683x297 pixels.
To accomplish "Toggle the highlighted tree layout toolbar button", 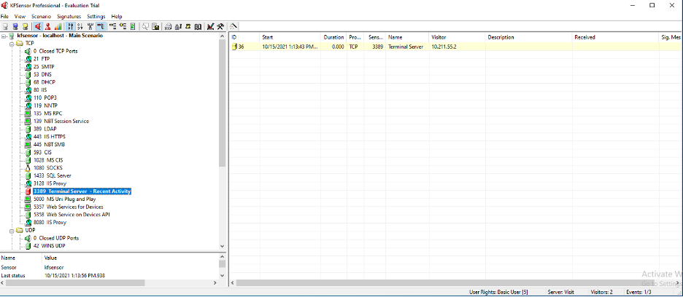I will point(101,26).
